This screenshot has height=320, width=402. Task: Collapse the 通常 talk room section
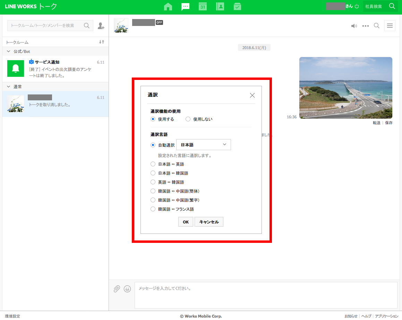pyautogui.click(x=9, y=87)
